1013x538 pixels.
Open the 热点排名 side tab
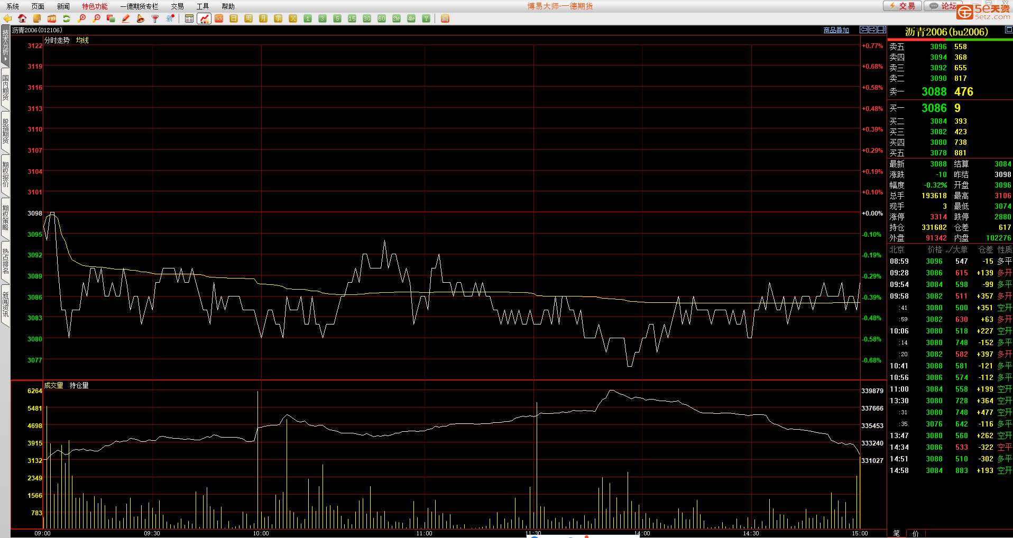coord(5,261)
